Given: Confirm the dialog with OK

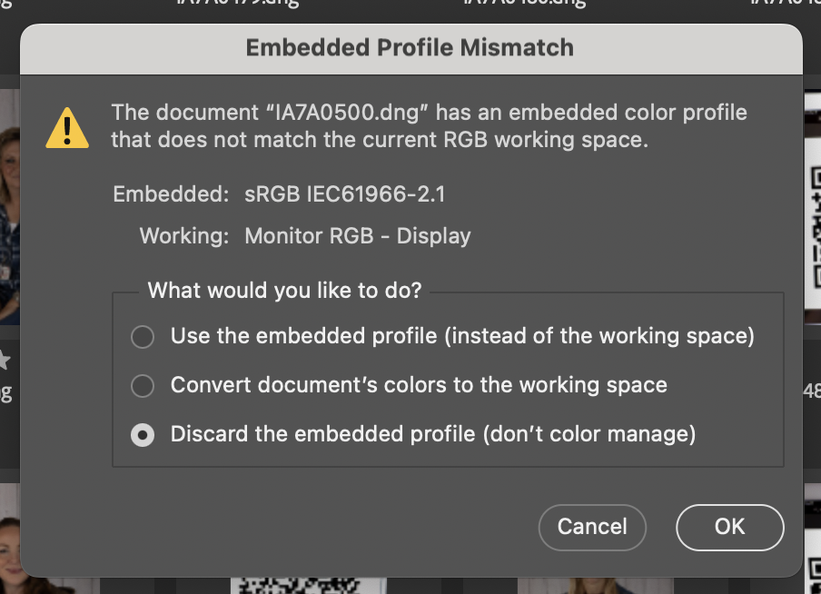Looking at the screenshot, I should 730,527.
